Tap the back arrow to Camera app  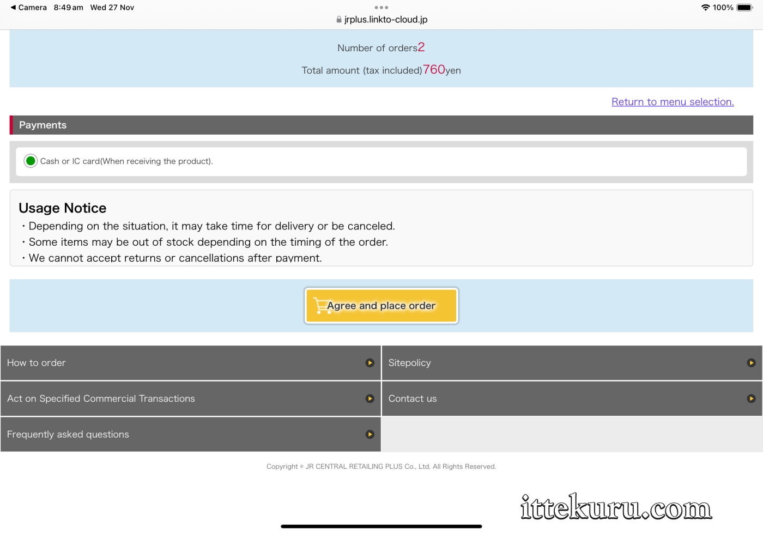13,8
